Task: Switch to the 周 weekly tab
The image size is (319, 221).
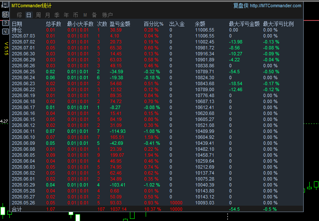Action: (38, 15)
